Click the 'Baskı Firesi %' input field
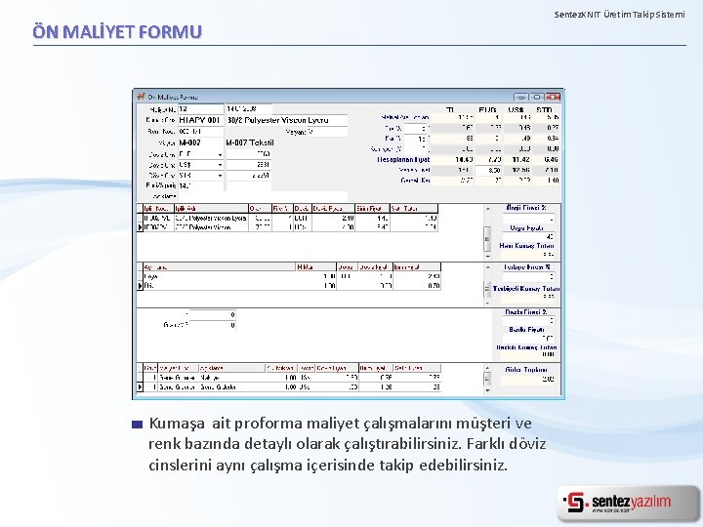 pos(527,321)
